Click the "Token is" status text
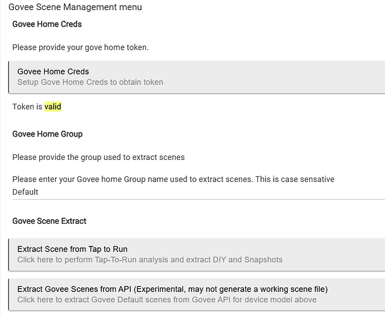 pos(27,107)
